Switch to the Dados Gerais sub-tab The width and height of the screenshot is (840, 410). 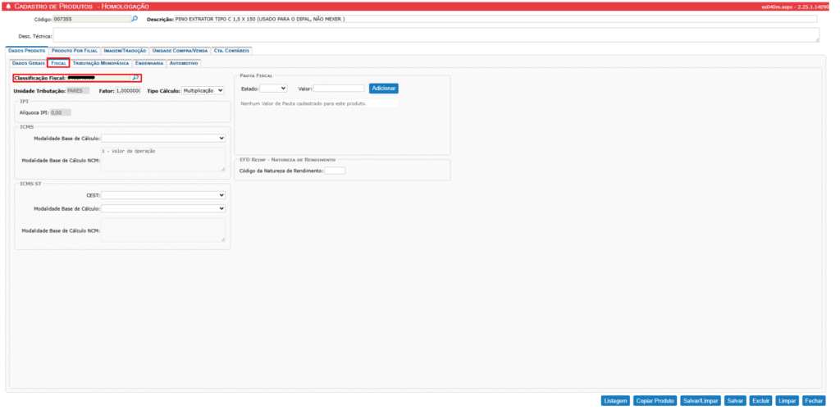(x=28, y=62)
